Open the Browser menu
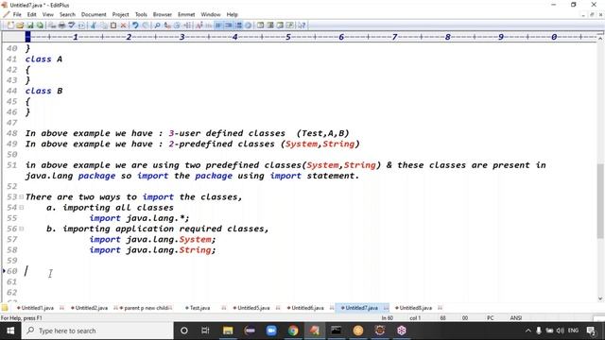This screenshot has height=340, width=605. pyautogui.click(x=162, y=15)
